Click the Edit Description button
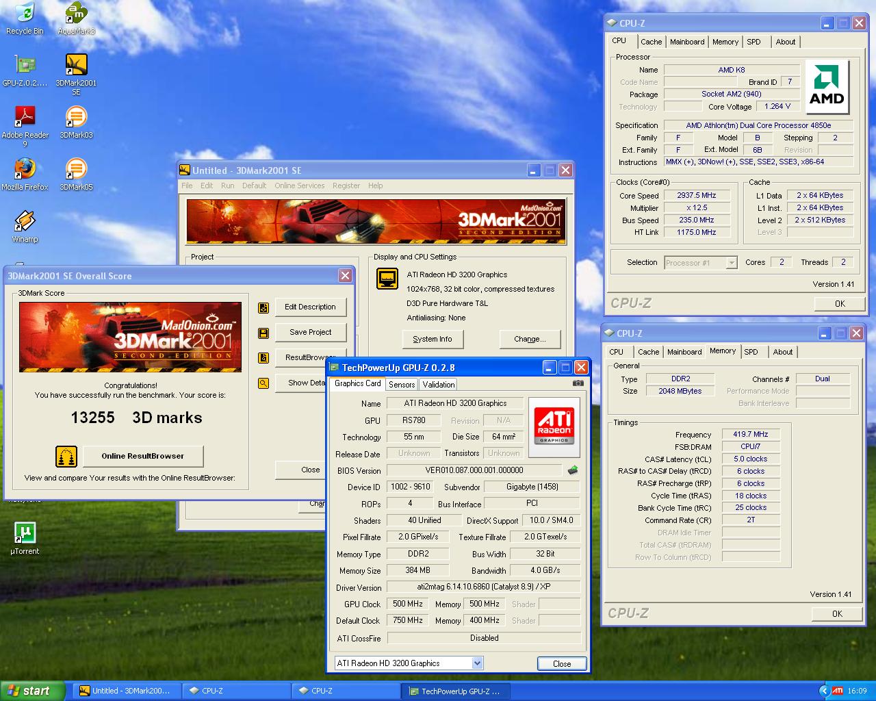 [x=310, y=307]
